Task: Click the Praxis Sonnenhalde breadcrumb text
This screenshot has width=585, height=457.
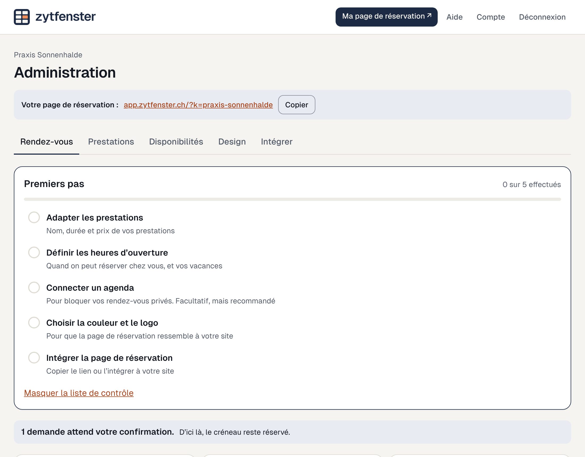Action: pos(48,55)
